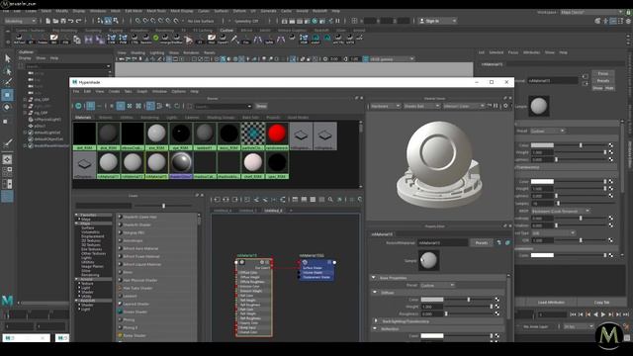The width and height of the screenshot is (633, 356).
Task: Click the output connections graph icon
Action: pyautogui.click(x=234, y=199)
